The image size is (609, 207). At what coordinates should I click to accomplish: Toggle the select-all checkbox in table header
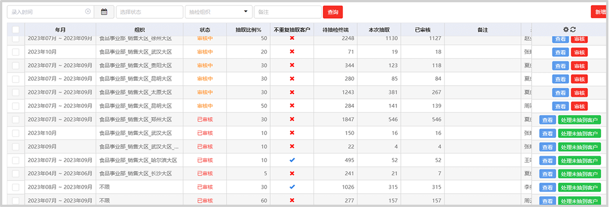[16, 29]
